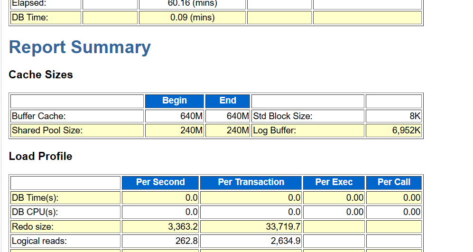473x252 pixels.
Task: Click DB CPU(s) Per Call value 0.00
Action: pyautogui.click(x=412, y=212)
